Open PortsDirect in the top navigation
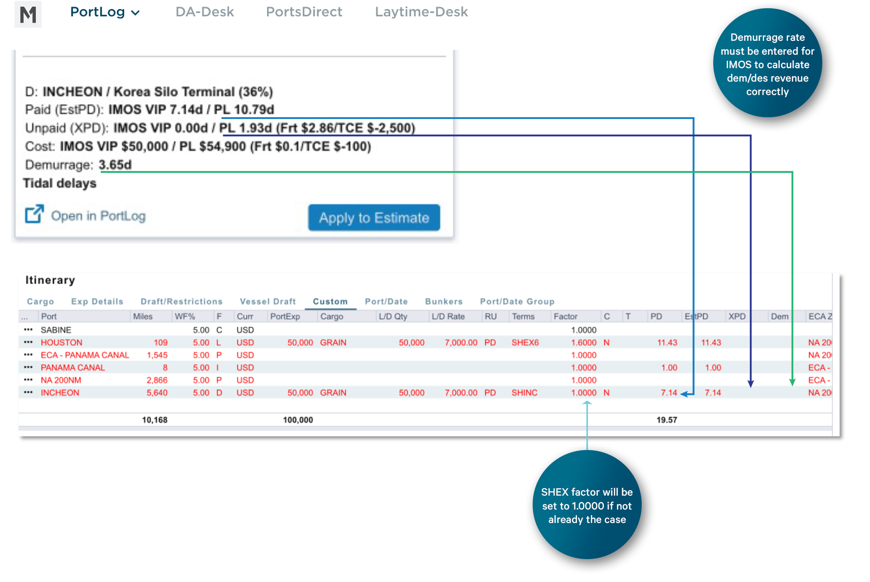Viewport: 870px width, 582px height. 304,12
